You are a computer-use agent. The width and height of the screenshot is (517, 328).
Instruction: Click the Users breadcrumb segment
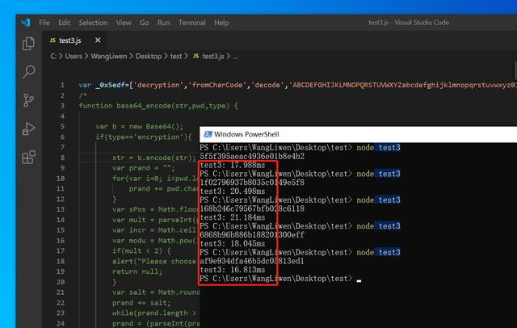74,57
